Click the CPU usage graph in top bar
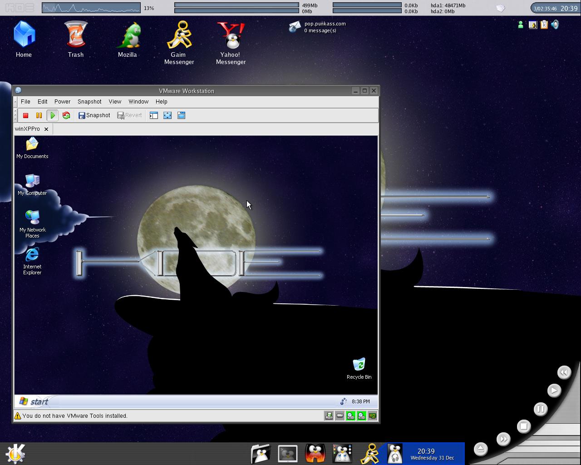The image size is (581, 465). pos(91,8)
